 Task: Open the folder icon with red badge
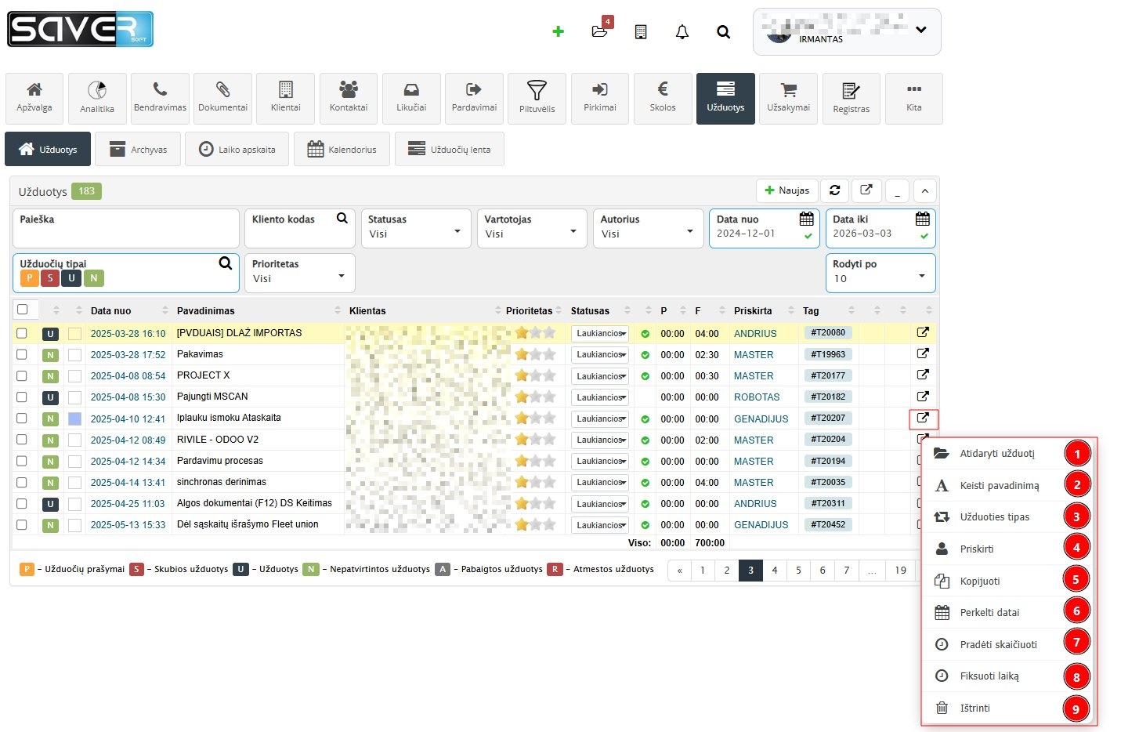(x=599, y=31)
